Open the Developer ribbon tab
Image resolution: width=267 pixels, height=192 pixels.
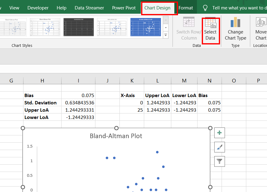[x=38, y=8]
